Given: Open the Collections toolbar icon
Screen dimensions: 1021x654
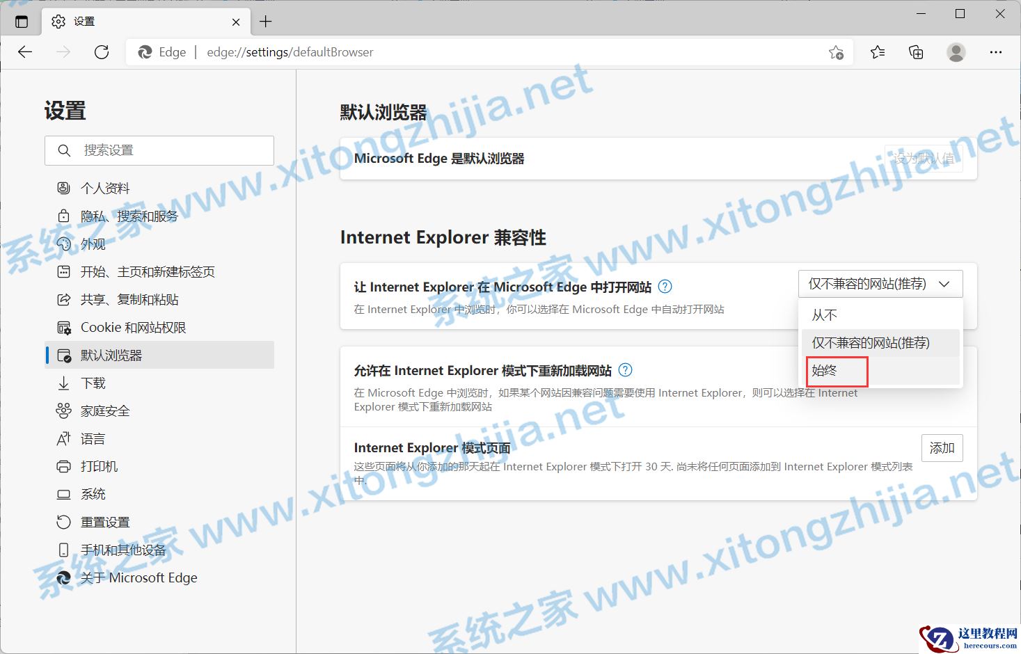Looking at the screenshot, I should point(916,51).
